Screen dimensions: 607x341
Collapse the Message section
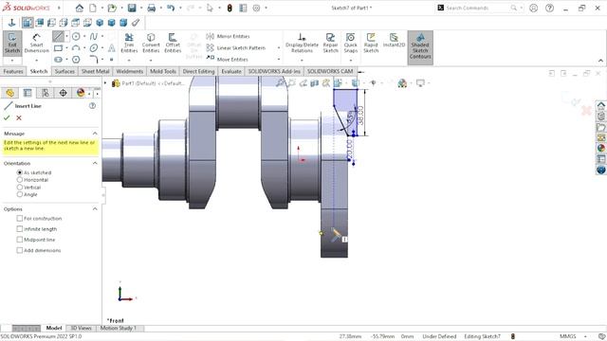[95, 134]
